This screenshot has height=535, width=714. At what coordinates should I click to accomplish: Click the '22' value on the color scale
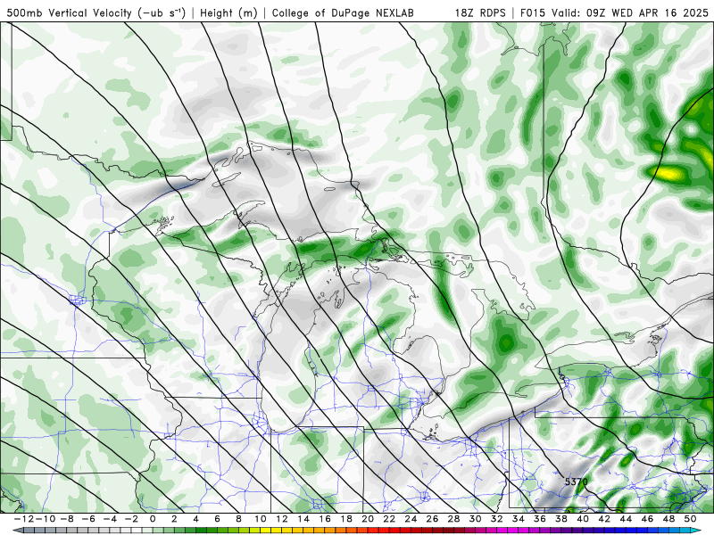[x=389, y=519]
